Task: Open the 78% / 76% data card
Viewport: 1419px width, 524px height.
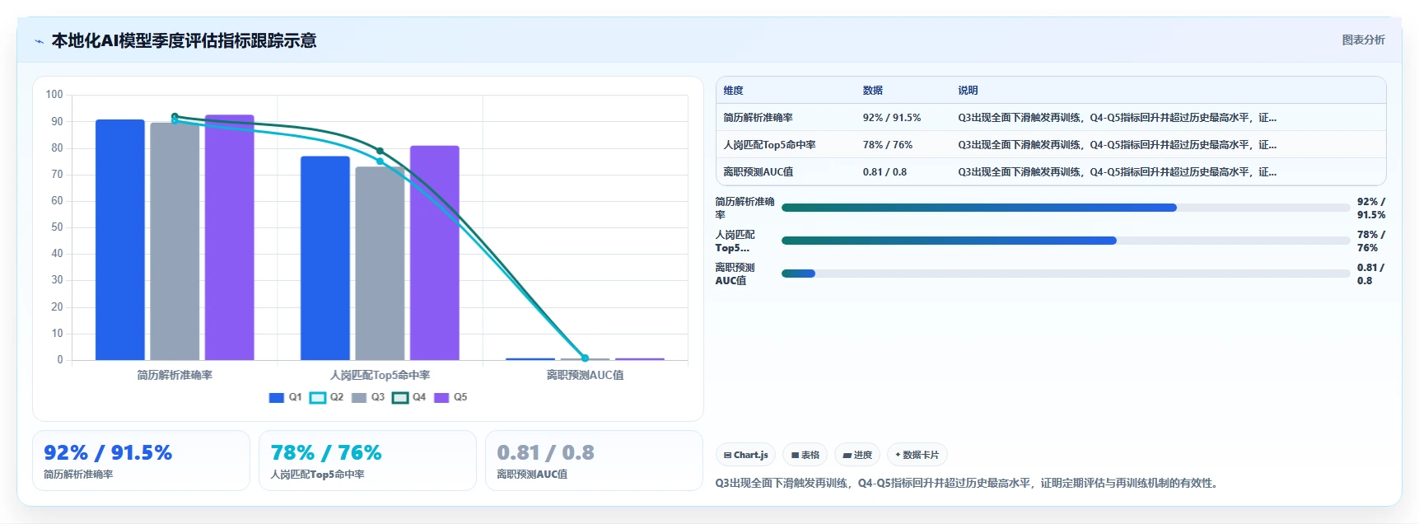Action: click(367, 461)
